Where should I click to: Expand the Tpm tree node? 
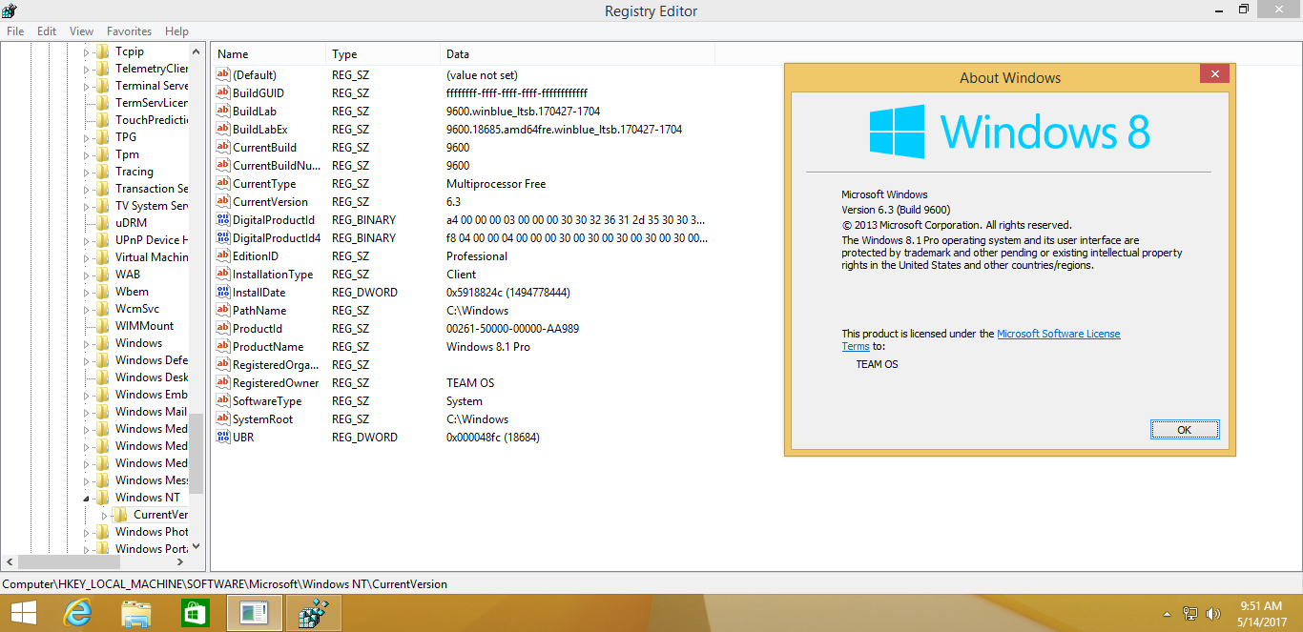86,155
